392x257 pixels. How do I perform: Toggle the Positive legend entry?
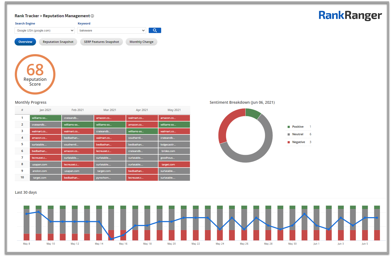tap(298, 127)
